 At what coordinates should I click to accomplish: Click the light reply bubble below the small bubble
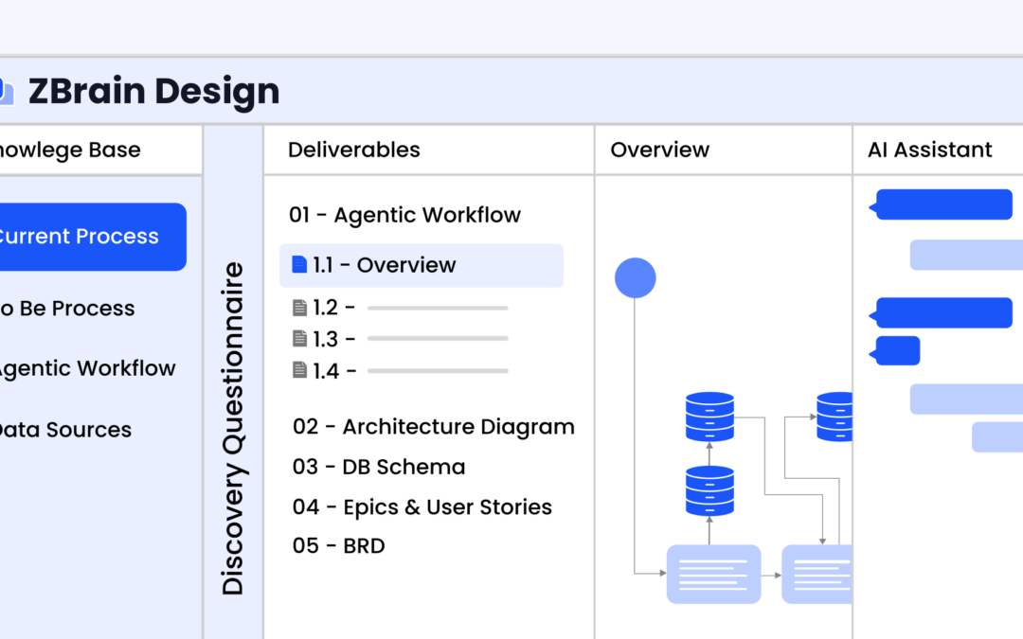[x=966, y=399]
